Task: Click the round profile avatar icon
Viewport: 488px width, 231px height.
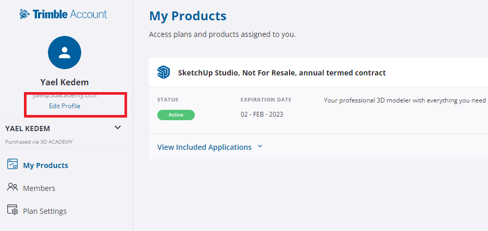Action: click(x=65, y=53)
